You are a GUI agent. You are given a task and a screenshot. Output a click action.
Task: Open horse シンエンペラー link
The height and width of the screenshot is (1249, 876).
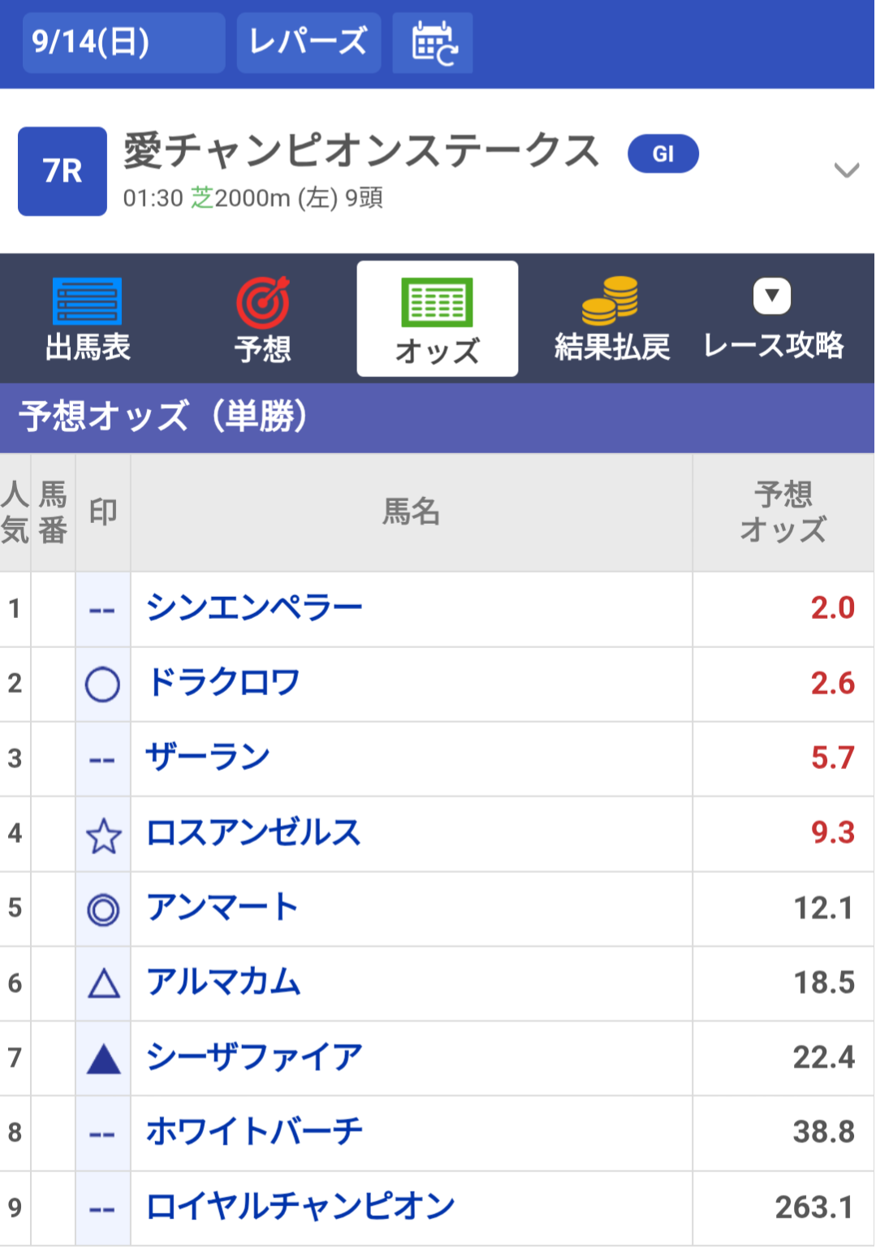click(253, 608)
